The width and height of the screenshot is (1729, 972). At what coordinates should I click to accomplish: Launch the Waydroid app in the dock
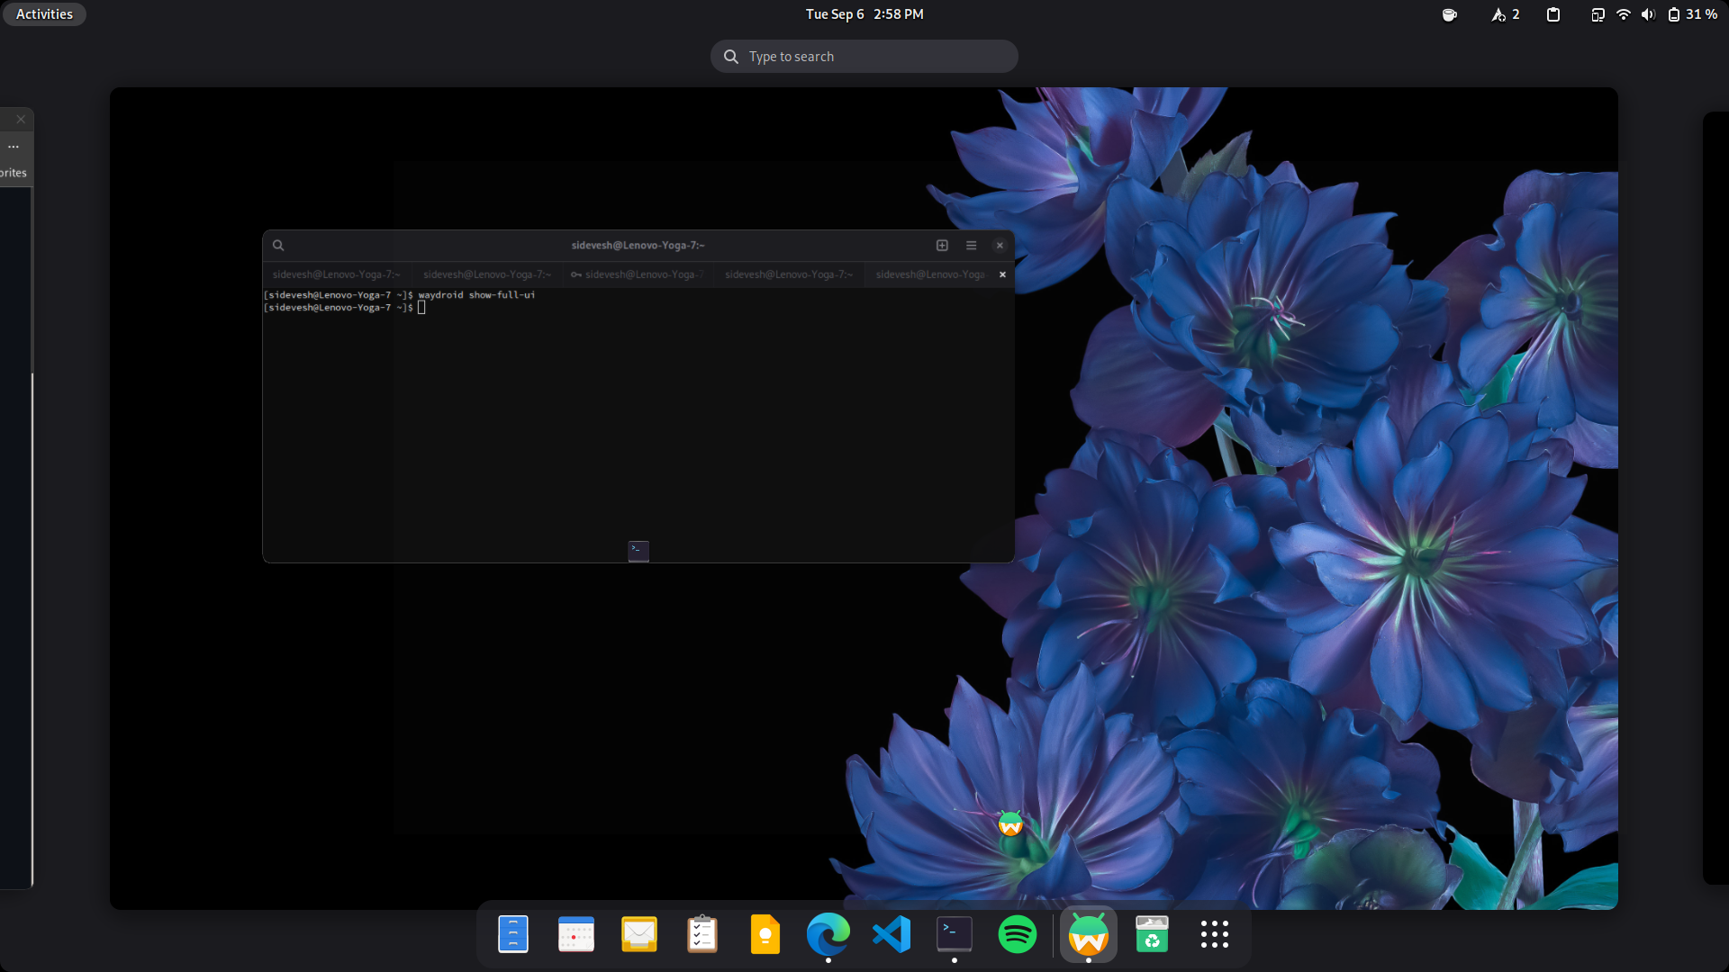pos(1089,934)
